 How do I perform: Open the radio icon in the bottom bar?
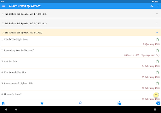(119, 103)
